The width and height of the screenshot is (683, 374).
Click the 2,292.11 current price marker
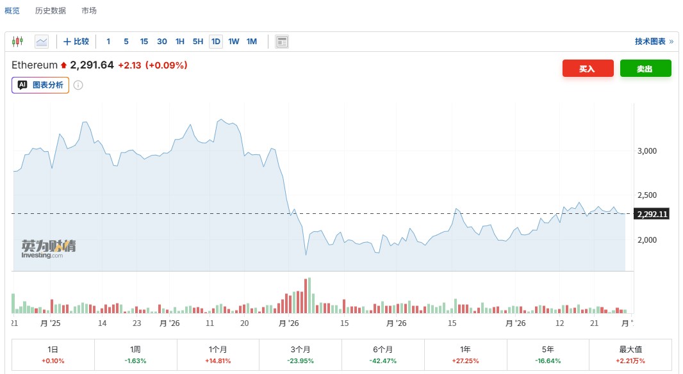[652, 214]
